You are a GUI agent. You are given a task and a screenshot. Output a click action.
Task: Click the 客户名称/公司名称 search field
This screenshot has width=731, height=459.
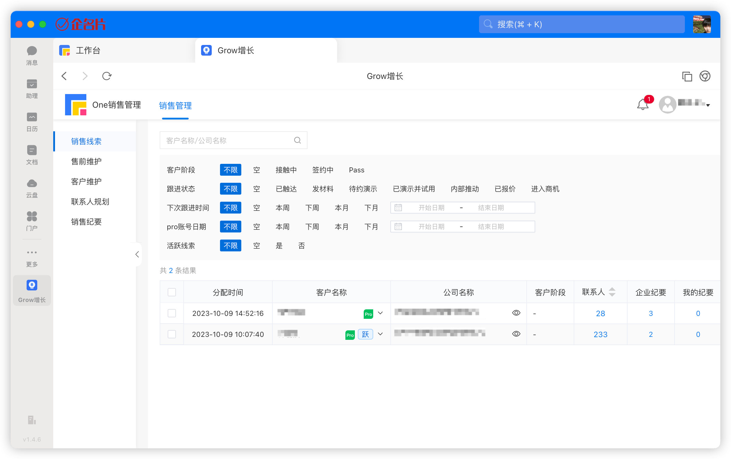[x=228, y=140]
